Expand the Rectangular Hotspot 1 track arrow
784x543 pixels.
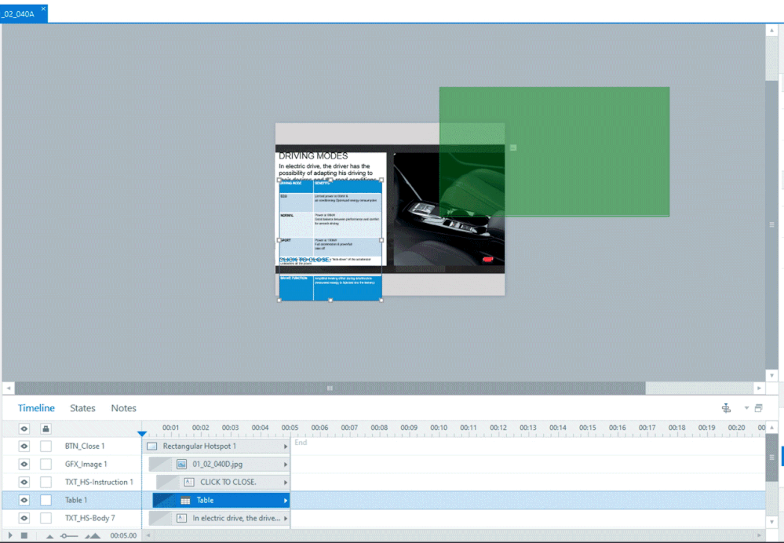[x=286, y=446]
